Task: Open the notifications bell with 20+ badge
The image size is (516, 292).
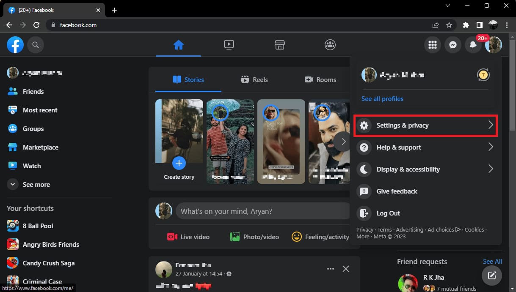Action: point(473,45)
